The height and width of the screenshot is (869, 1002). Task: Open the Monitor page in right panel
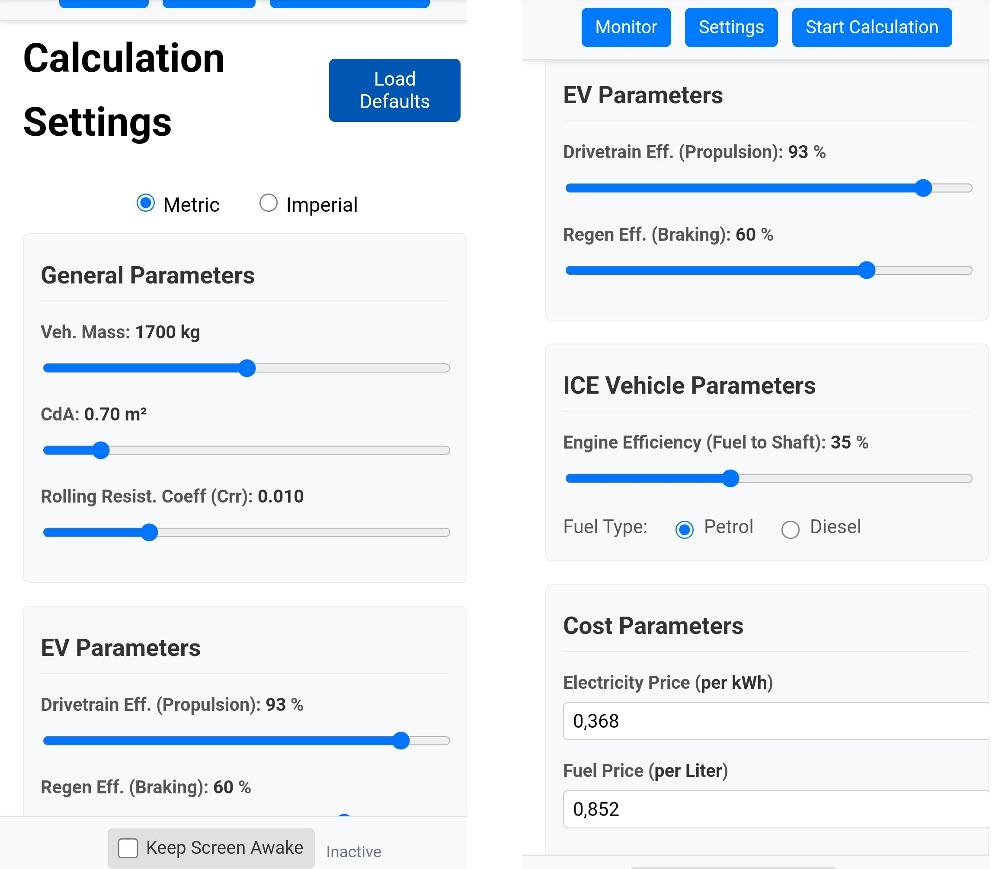pos(626,27)
